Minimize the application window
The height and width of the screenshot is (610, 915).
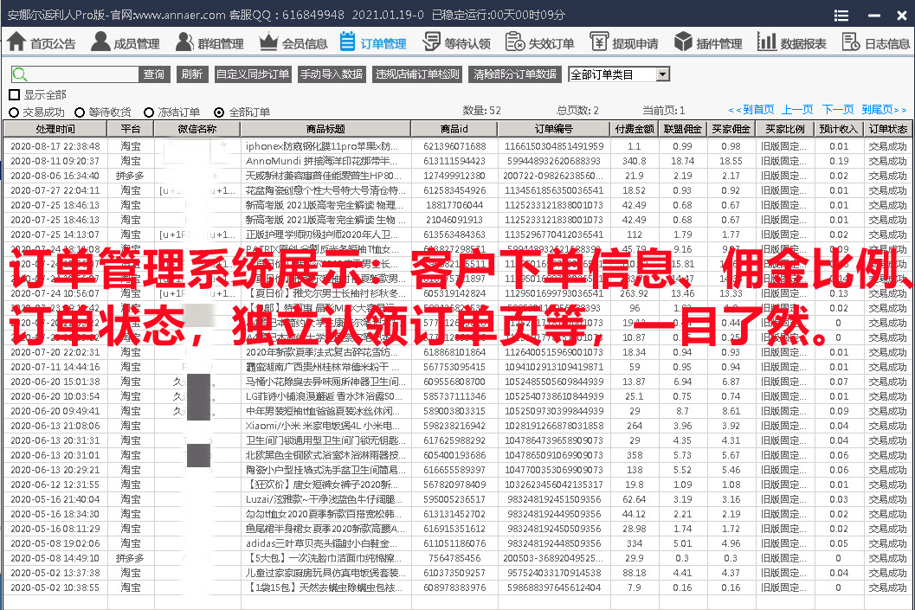(874, 16)
